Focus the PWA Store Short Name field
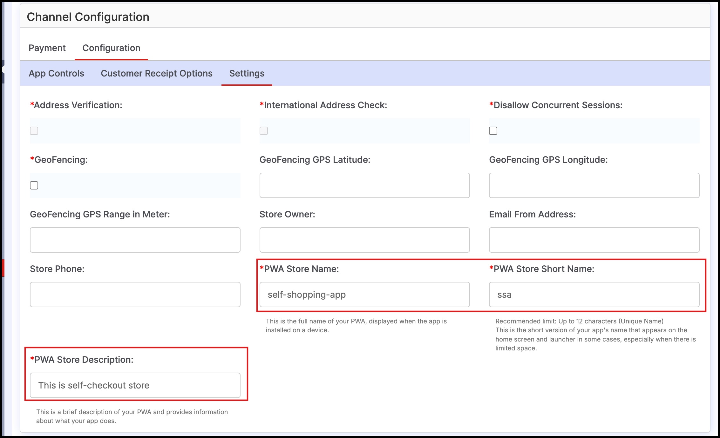The image size is (720, 438). click(594, 295)
